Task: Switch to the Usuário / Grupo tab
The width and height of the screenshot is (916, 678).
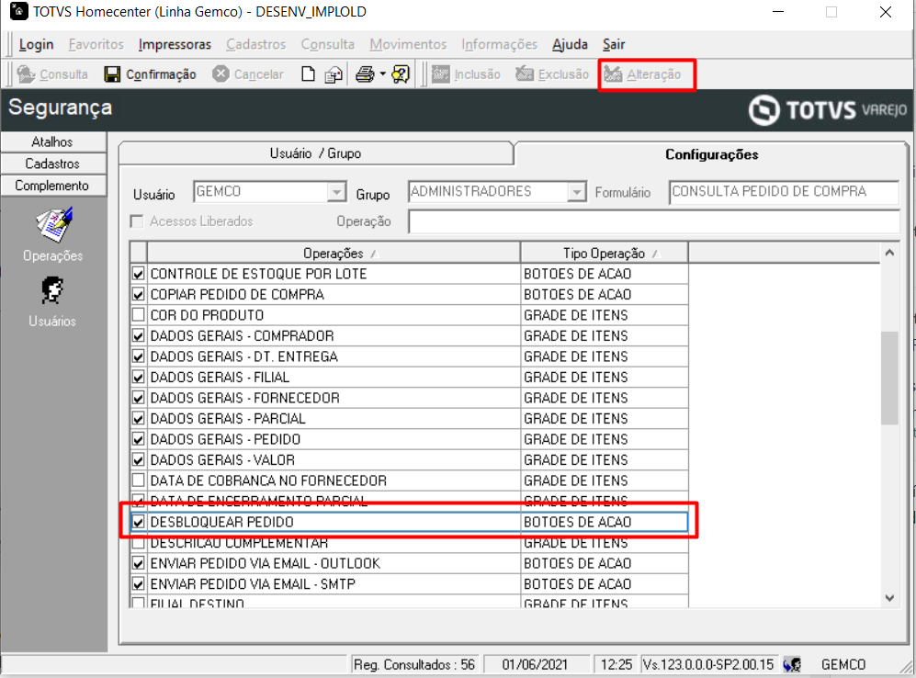Action: 315,153
